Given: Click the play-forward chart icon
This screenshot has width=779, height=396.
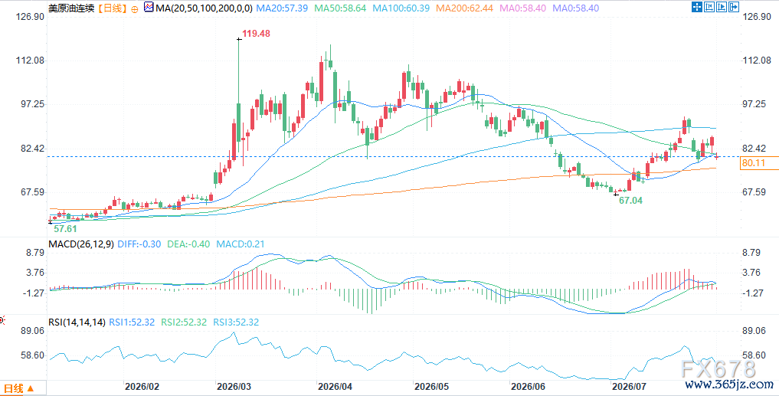Looking at the screenshot, I should click(722, 7).
